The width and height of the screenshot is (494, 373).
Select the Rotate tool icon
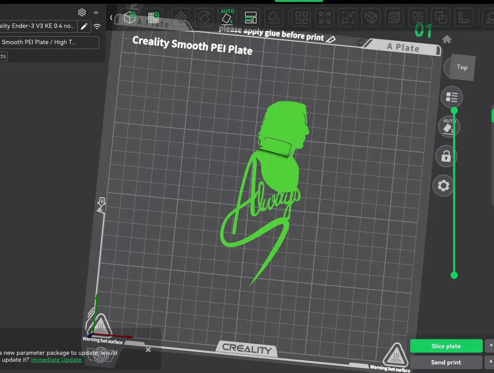click(204, 17)
